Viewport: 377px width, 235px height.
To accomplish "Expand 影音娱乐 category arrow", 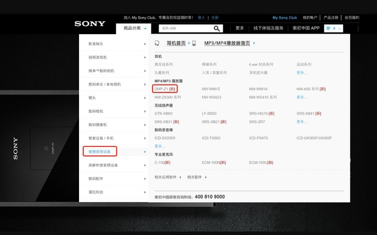I will (145, 44).
